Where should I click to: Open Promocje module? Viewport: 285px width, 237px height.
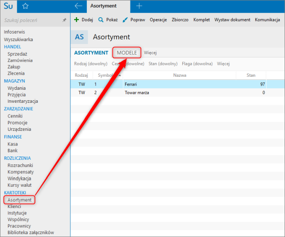18,122
